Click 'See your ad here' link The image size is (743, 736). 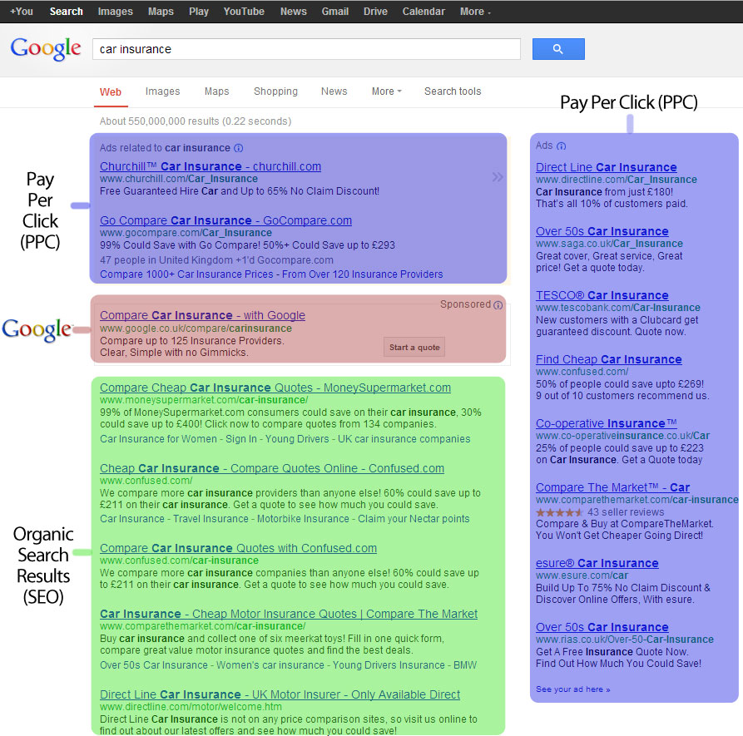coord(573,689)
